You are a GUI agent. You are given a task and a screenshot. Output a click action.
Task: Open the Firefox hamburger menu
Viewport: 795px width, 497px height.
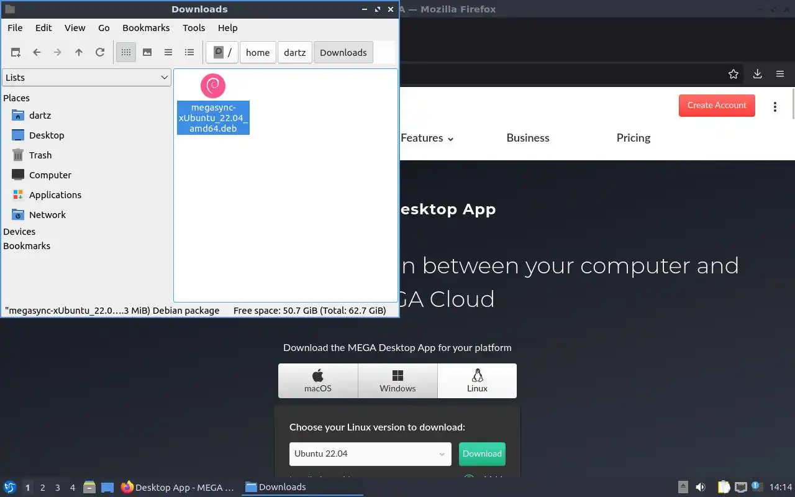click(780, 74)
